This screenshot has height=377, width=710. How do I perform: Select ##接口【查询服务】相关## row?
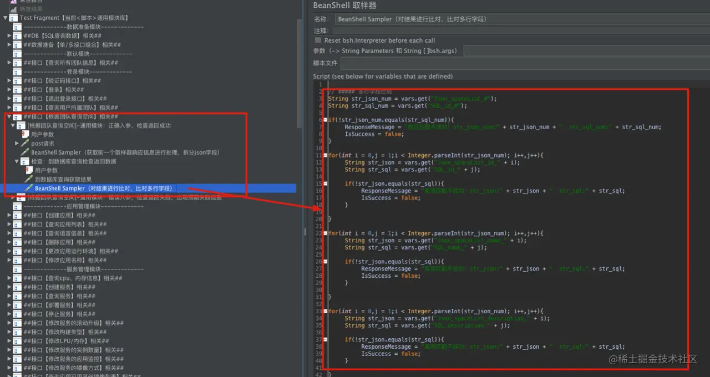[59, 296]
